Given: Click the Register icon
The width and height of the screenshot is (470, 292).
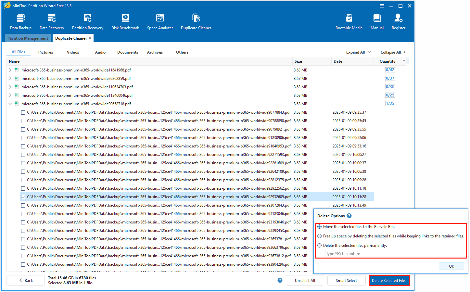Looking at the screenshot, I should pos(398,21).
